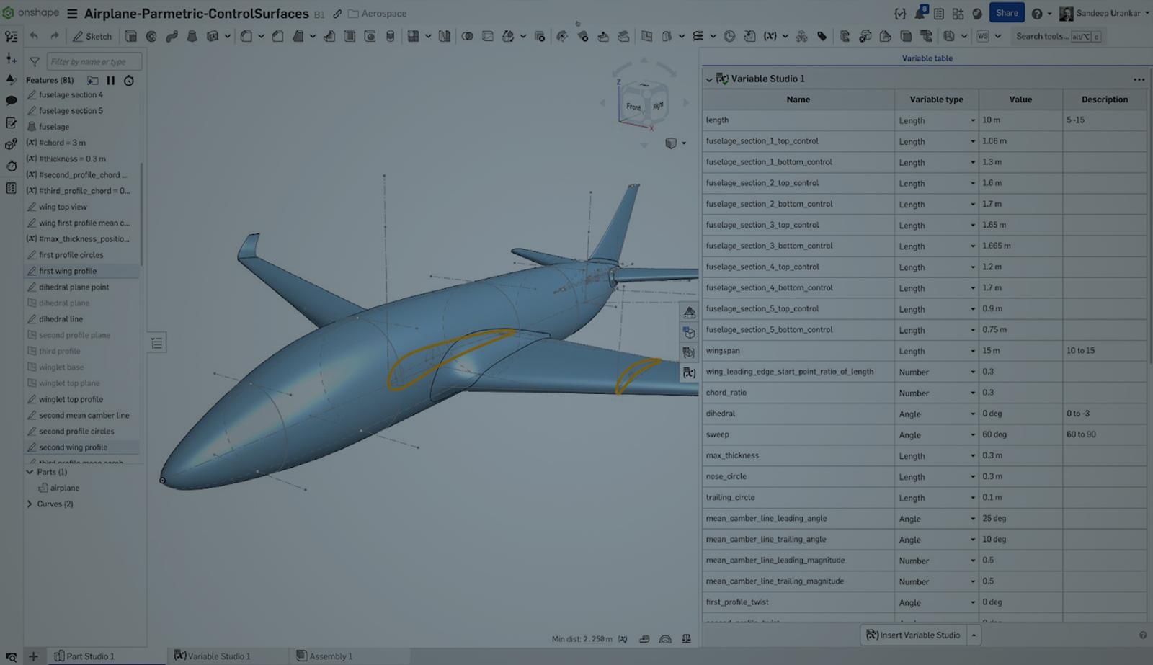Open the Length variable type dropdown for wingspan
This screenshot has height=665, width=1153.
point(971,351)
